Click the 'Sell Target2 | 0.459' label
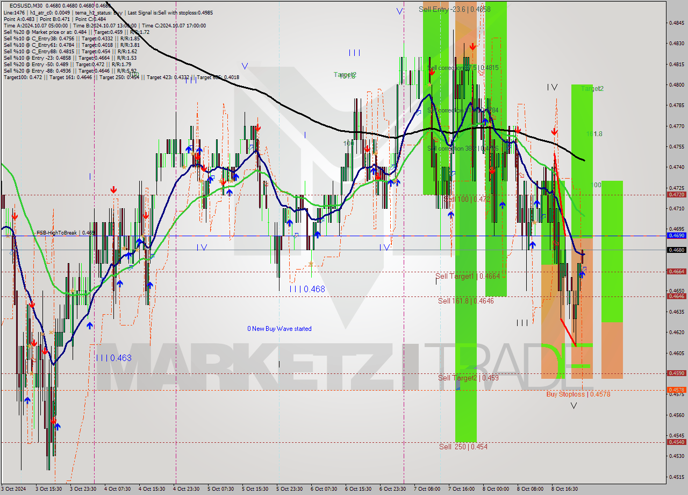688x495 pixels. [x=468, y=378]
